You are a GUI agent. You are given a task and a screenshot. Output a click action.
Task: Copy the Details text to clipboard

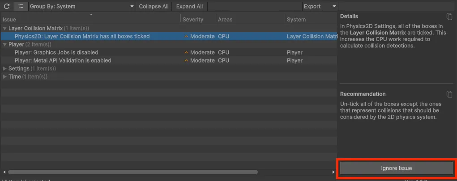pyautogui.click(x=449, y=17)
